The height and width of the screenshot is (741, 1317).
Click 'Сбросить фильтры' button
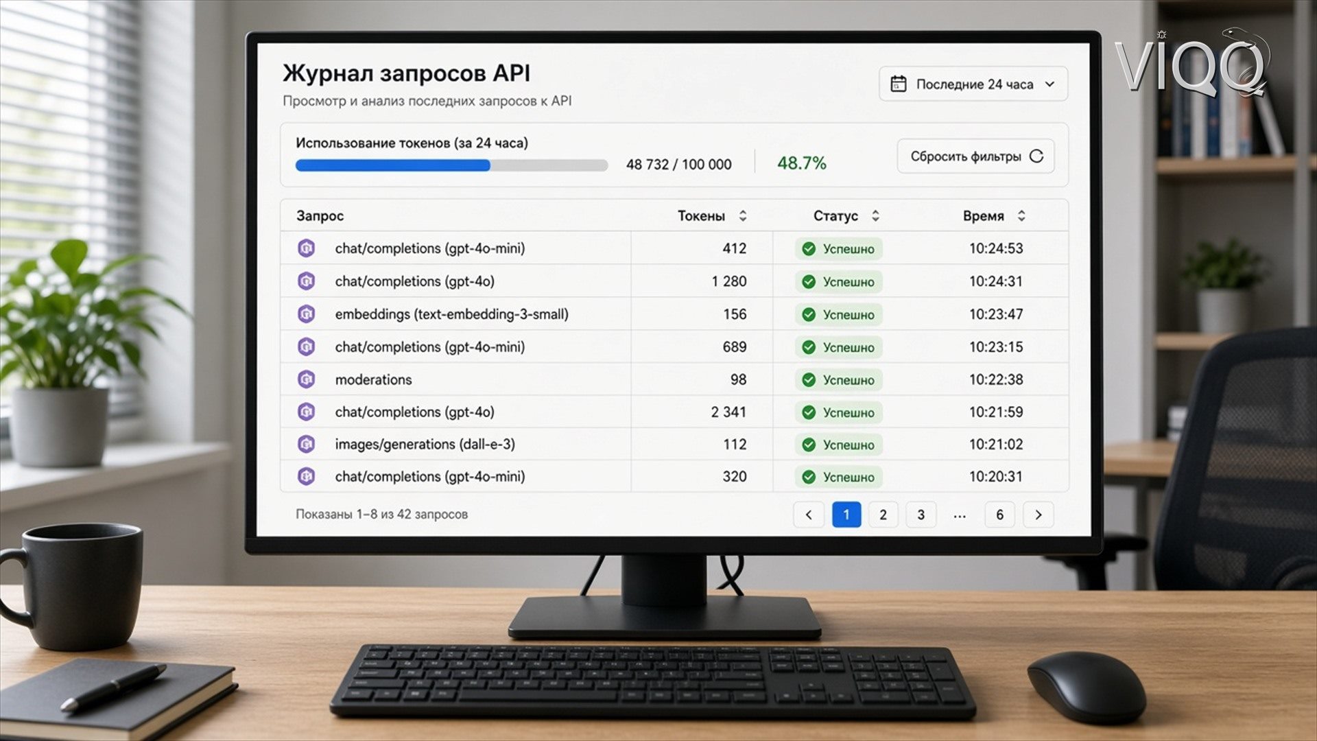point(975,156)
